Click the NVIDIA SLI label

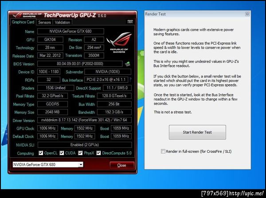[25, 145]
